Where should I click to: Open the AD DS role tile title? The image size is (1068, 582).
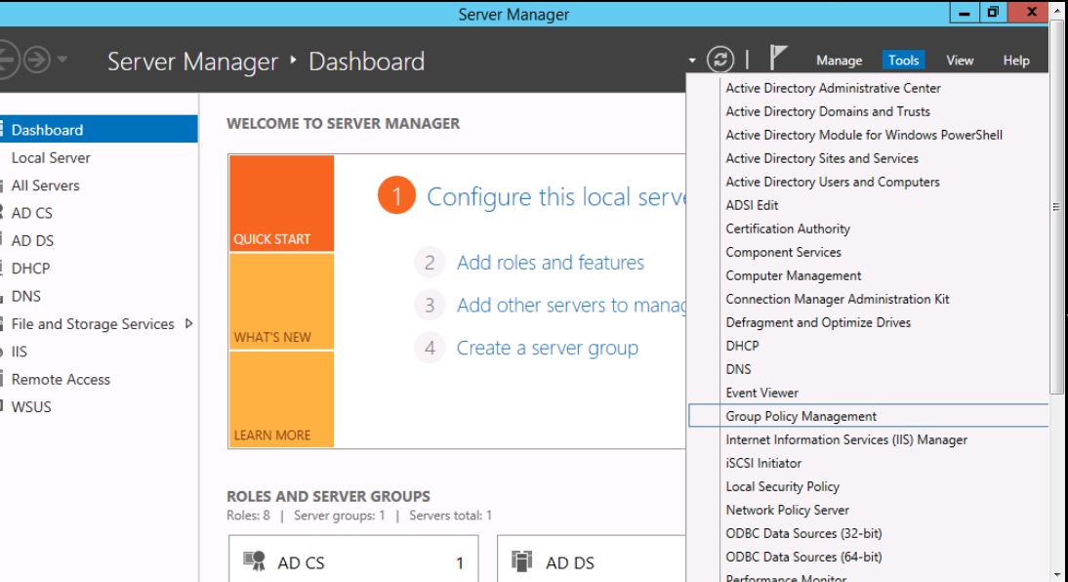570,562
